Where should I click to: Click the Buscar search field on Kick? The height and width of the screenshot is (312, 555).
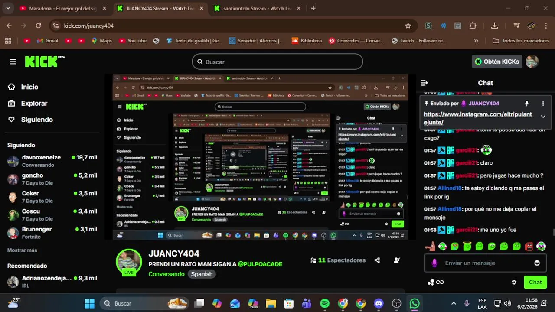277,62
